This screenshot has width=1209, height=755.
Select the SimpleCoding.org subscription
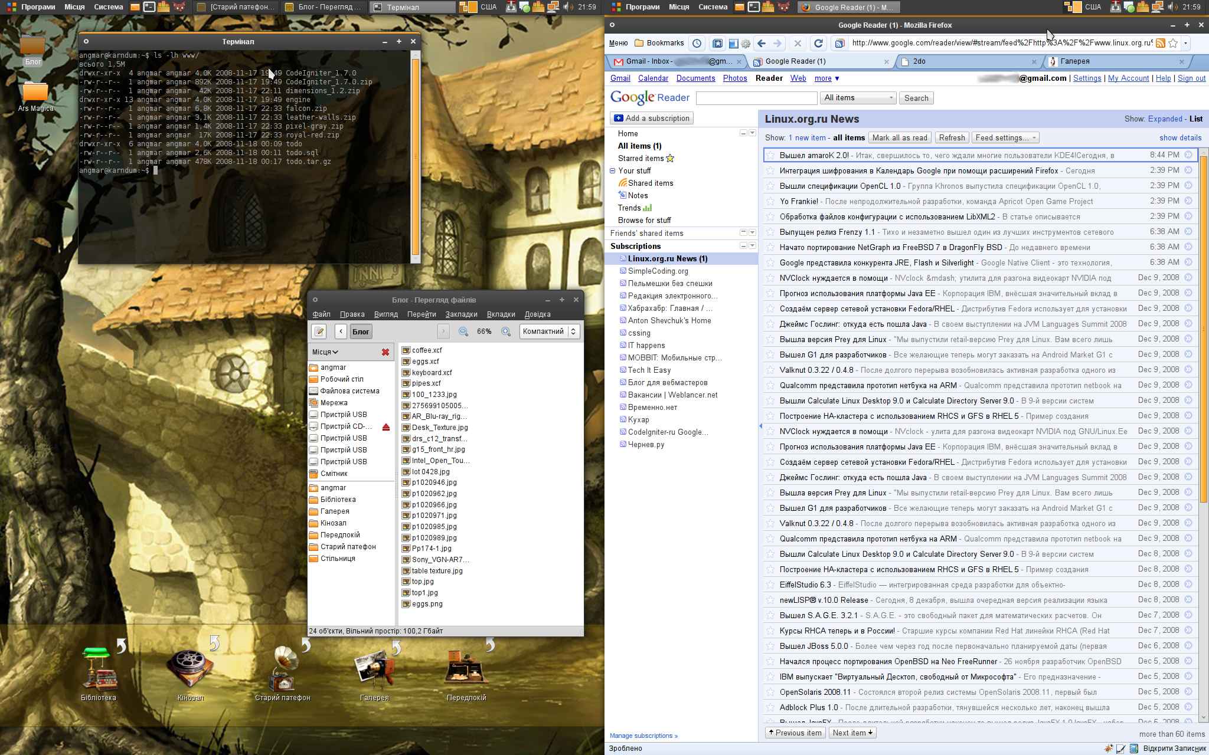pos(658,271)
